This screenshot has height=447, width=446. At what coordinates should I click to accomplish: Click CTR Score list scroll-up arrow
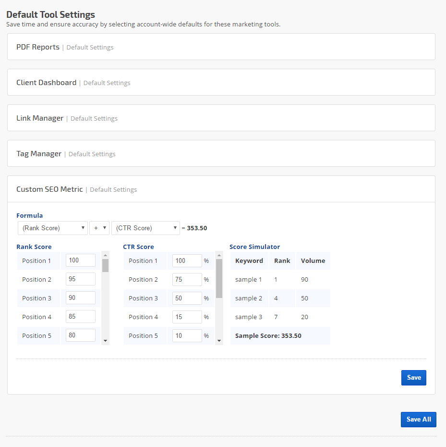coord(219,255)
